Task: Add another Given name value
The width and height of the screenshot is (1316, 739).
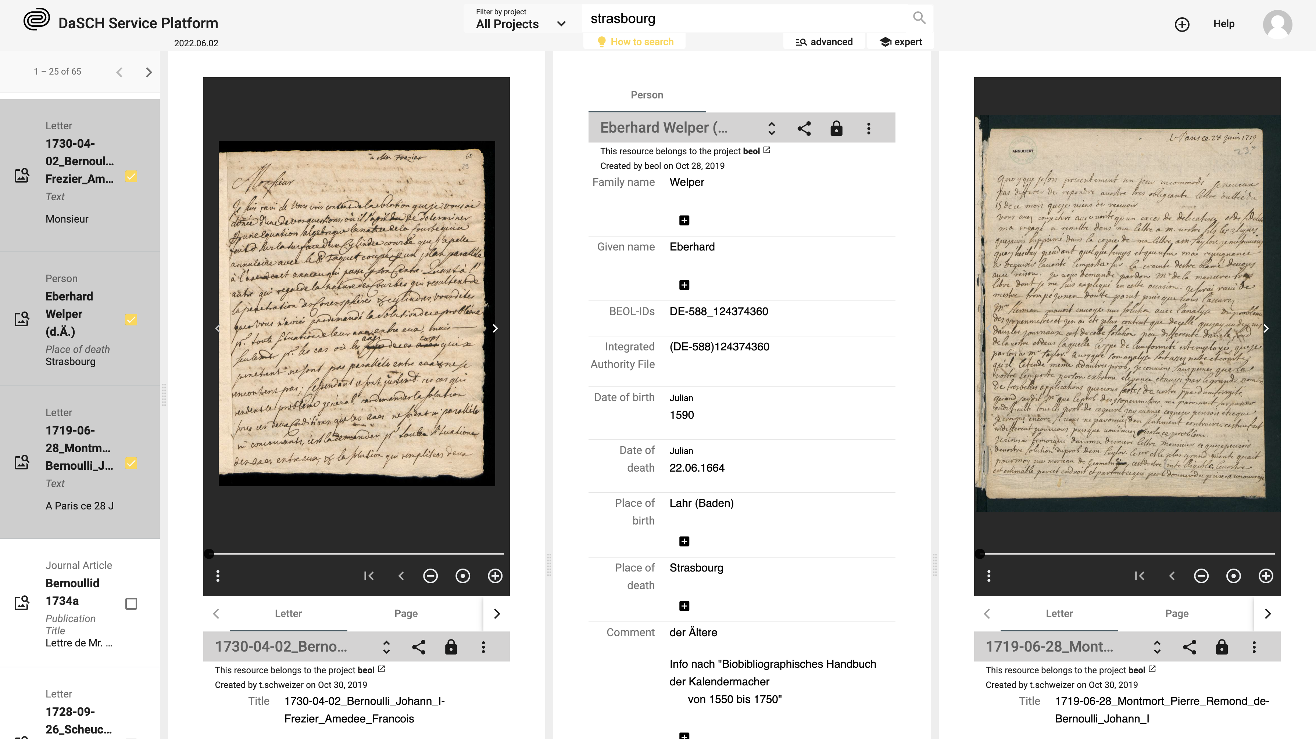Action: tap(684, 285)
